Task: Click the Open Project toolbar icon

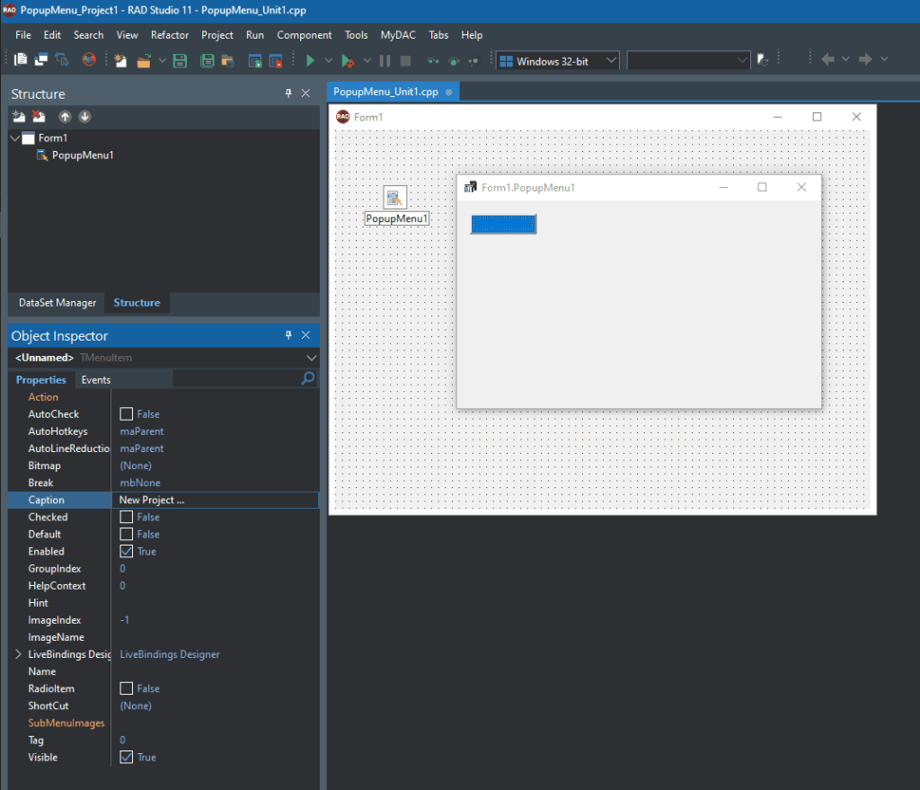Action: [x=227, y=60]
